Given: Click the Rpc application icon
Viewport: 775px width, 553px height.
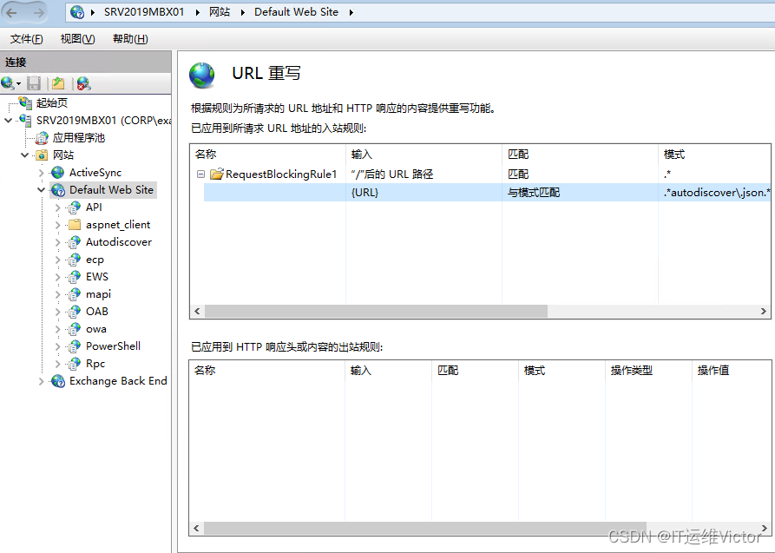Looking at the screenshot, I should click(74, 364).
